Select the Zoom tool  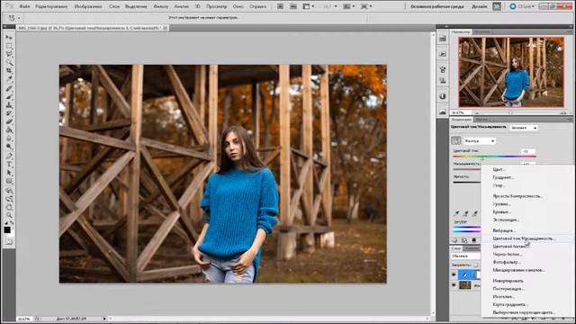coord(9,215)
